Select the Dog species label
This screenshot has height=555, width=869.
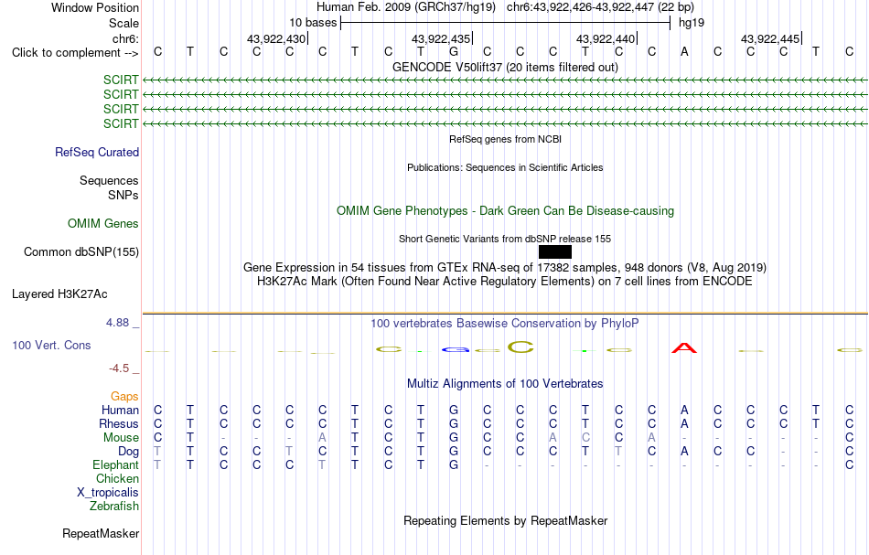click(x=129, y=452)
